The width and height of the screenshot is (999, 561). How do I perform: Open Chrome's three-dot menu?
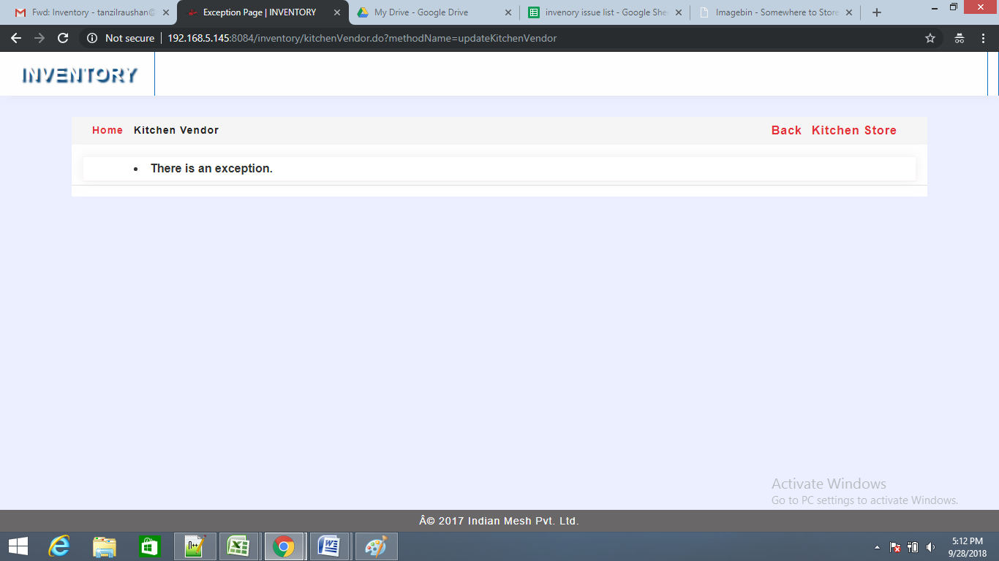(x=983, y=38)
